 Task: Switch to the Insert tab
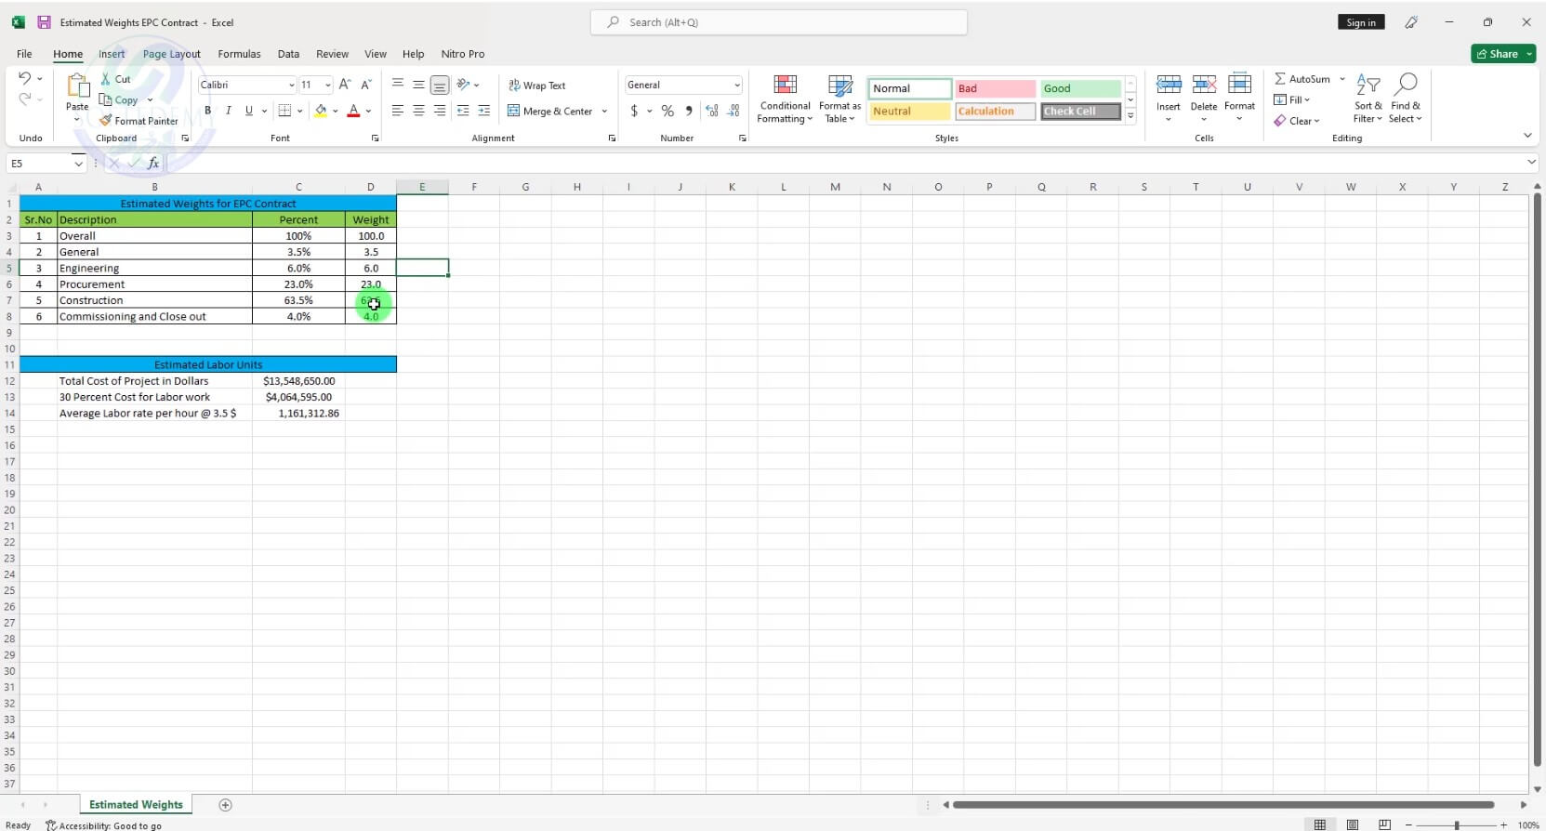(x=112, y=54)
